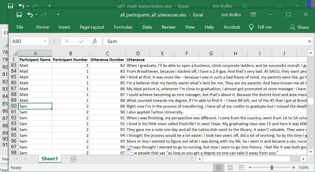
Task: Expand the formula bar
Action: click(x=310, y=41)
